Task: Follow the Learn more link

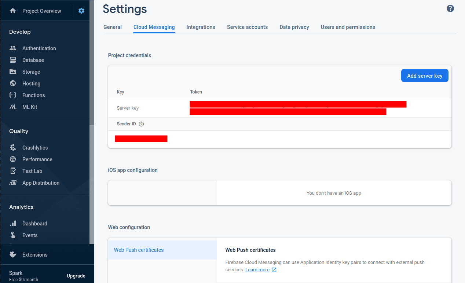Action: (x=257, y=270)
